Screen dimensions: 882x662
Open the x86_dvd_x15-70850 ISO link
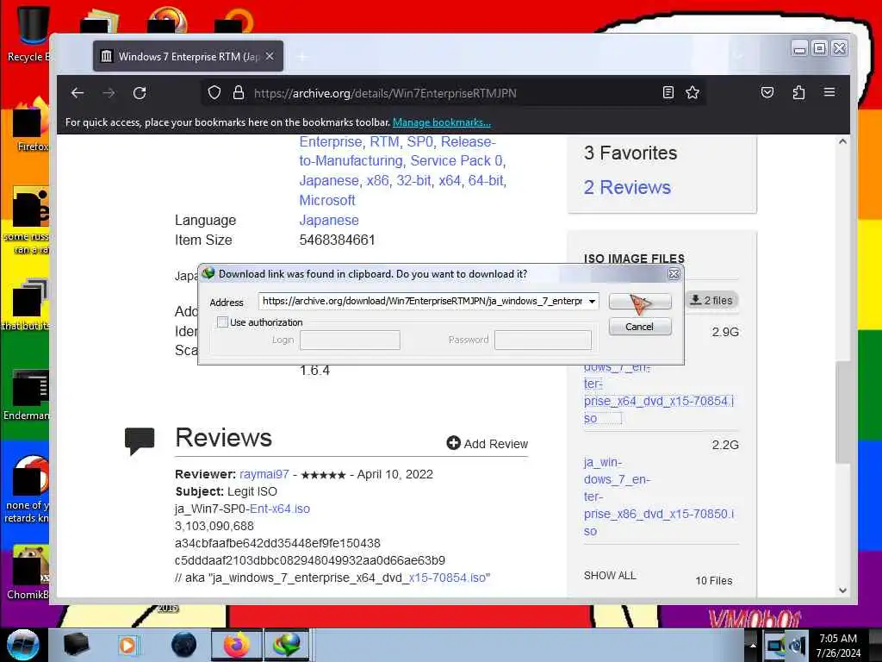coord(659,496)
